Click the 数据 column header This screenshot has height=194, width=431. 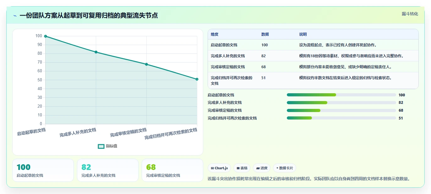(x=265, y=34)
